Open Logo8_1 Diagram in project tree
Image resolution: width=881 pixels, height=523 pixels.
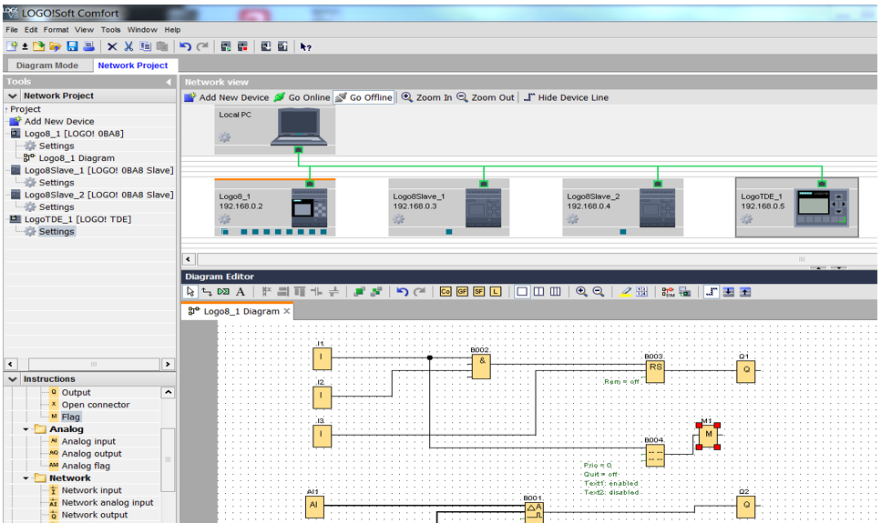tap(77, 158)
